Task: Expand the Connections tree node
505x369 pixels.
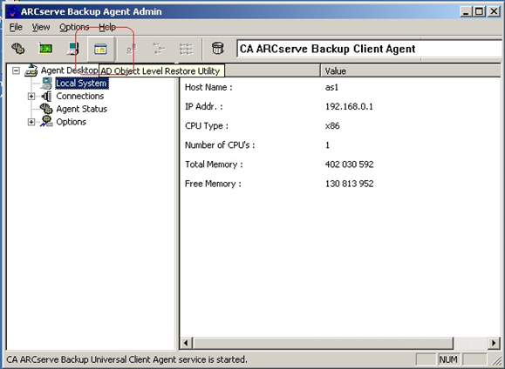Action: (x=31, y=96)
